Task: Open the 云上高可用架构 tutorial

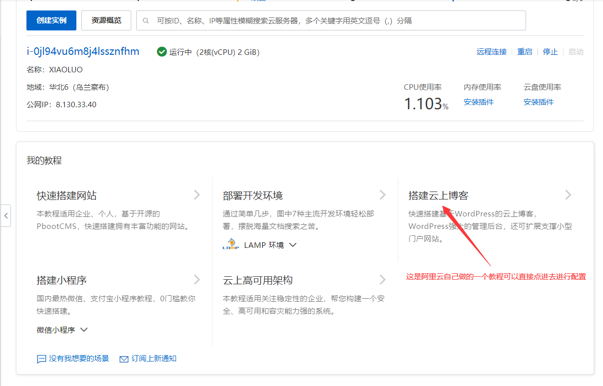Action: (x=258, y=280)
